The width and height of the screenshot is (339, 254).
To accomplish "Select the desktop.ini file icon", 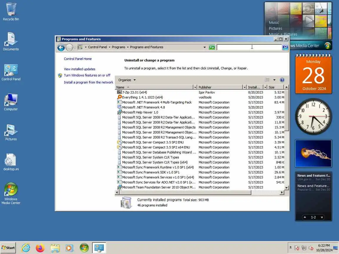I will pyautogui.click(x=11, y=162).
